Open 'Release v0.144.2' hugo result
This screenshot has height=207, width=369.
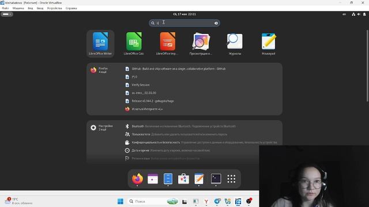click(150, 101)
